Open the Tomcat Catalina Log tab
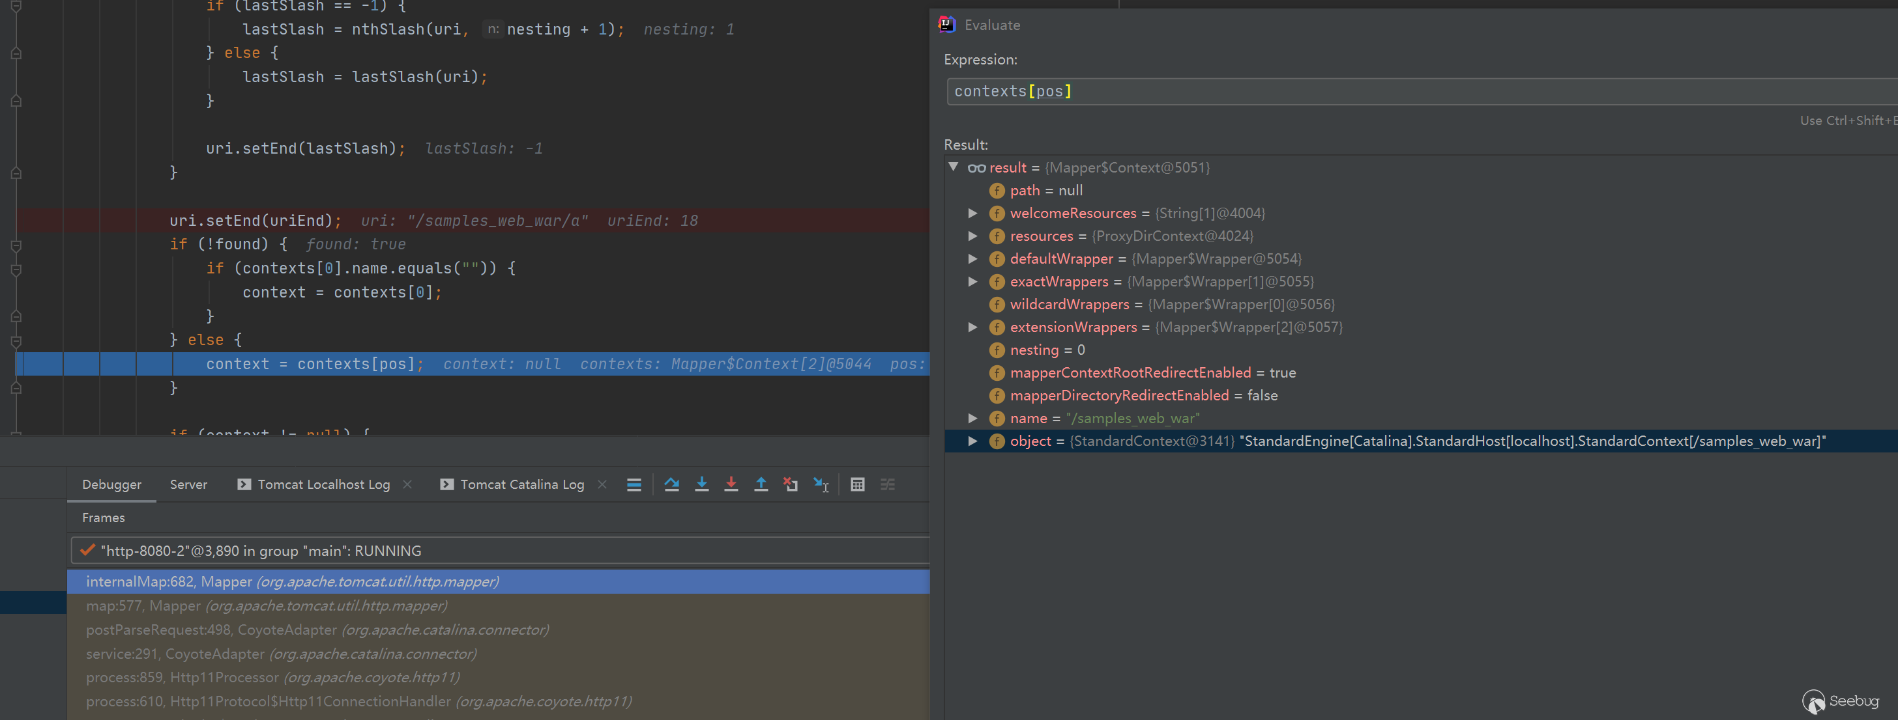Image resolution: width=1898 pixels, height=720 pixels. [x=521, y=484]
